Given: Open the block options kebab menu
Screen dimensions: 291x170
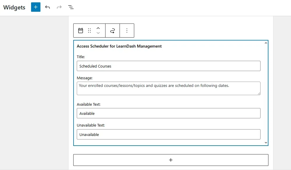Looking at the screenshot, I should click(x=127, y=31).
